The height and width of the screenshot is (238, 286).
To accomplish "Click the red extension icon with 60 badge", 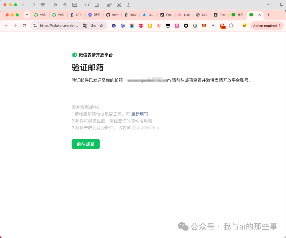I will coord(222,26).
